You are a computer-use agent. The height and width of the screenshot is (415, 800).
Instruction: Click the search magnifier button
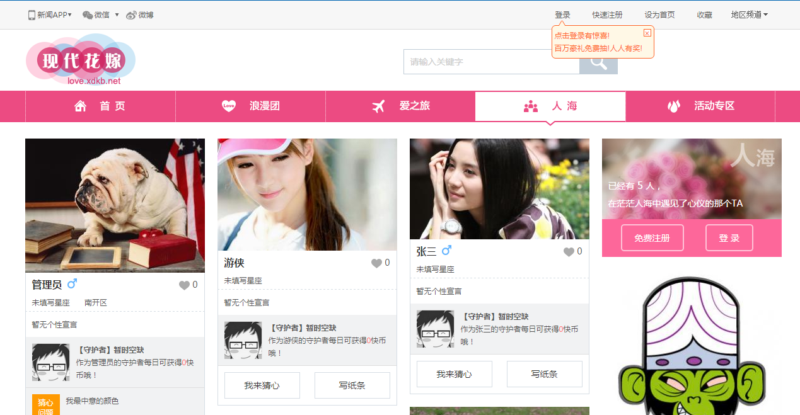[x=598, y=62]
